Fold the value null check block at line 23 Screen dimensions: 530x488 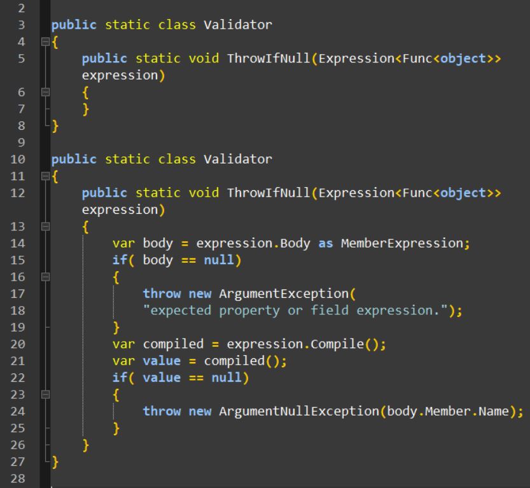pyautogui.click(x=45, y=394)
